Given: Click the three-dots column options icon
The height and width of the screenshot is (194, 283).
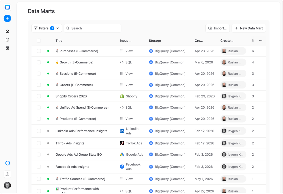Looking at the screenshot, I should coord(261,41).
